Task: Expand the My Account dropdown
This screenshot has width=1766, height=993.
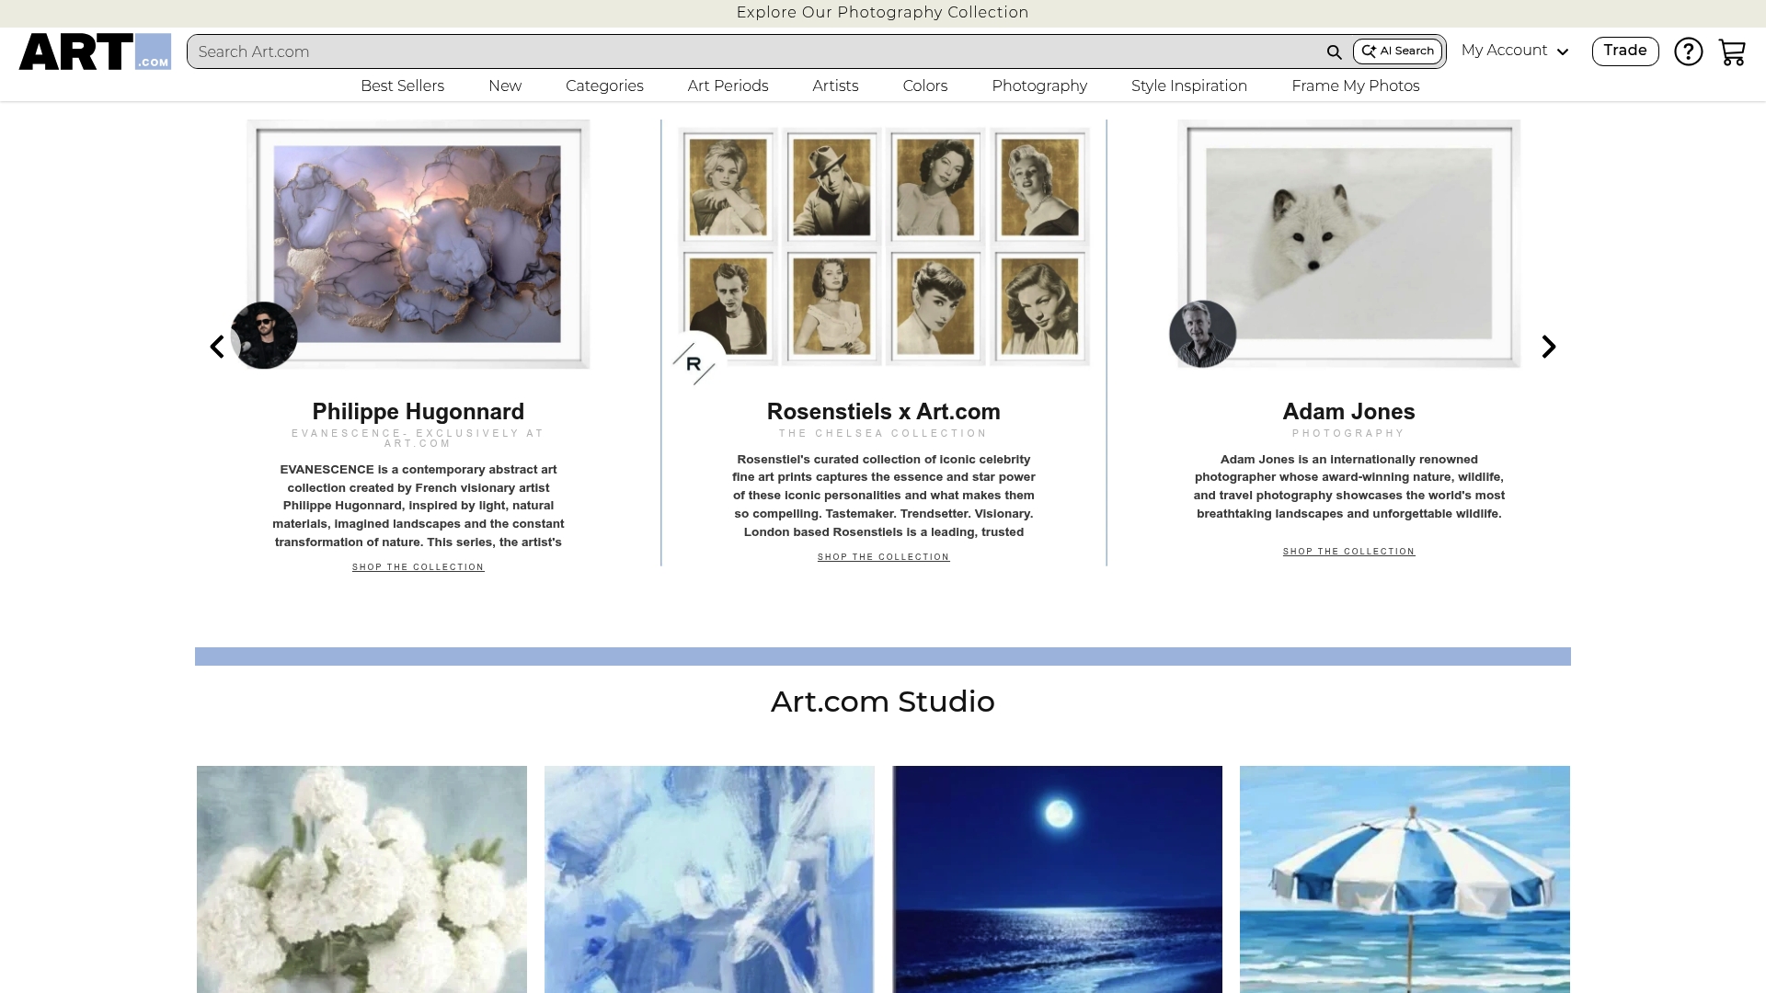Action: point(1514,51)
